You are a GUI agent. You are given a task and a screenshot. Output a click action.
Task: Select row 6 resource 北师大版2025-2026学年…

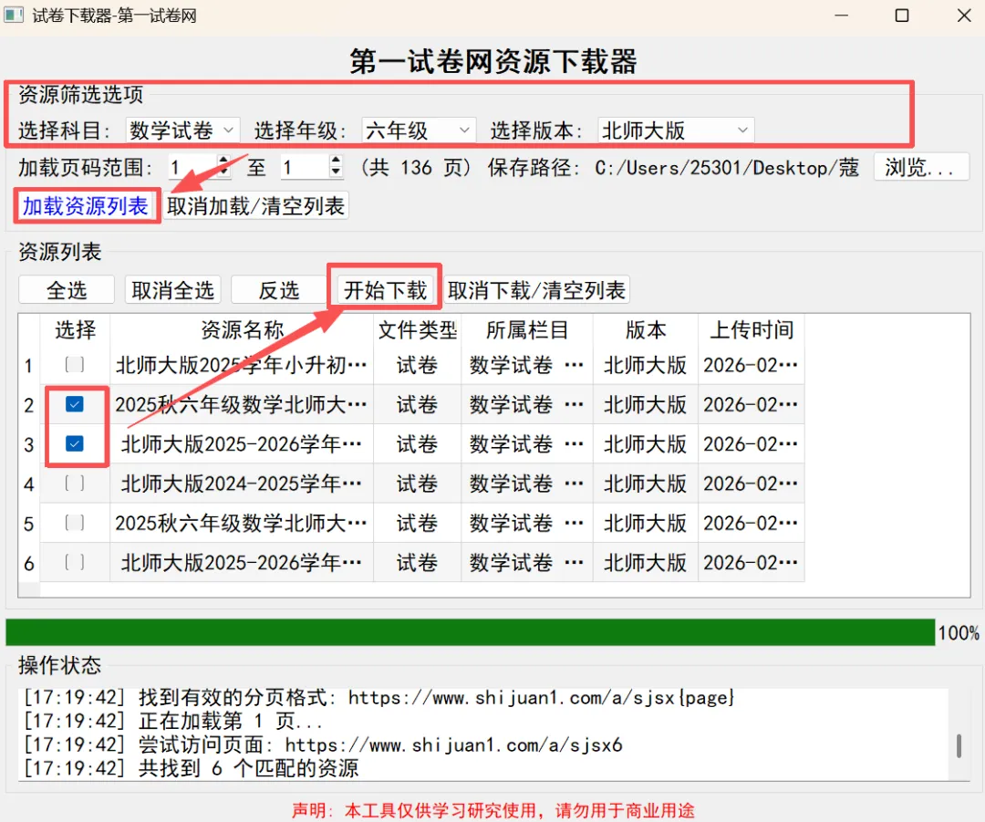tap(242, 563)
